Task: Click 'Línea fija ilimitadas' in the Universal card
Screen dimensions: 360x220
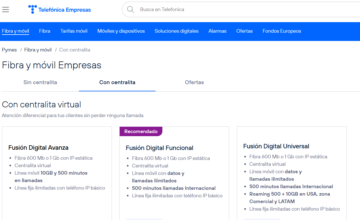Action: (295, 209)
